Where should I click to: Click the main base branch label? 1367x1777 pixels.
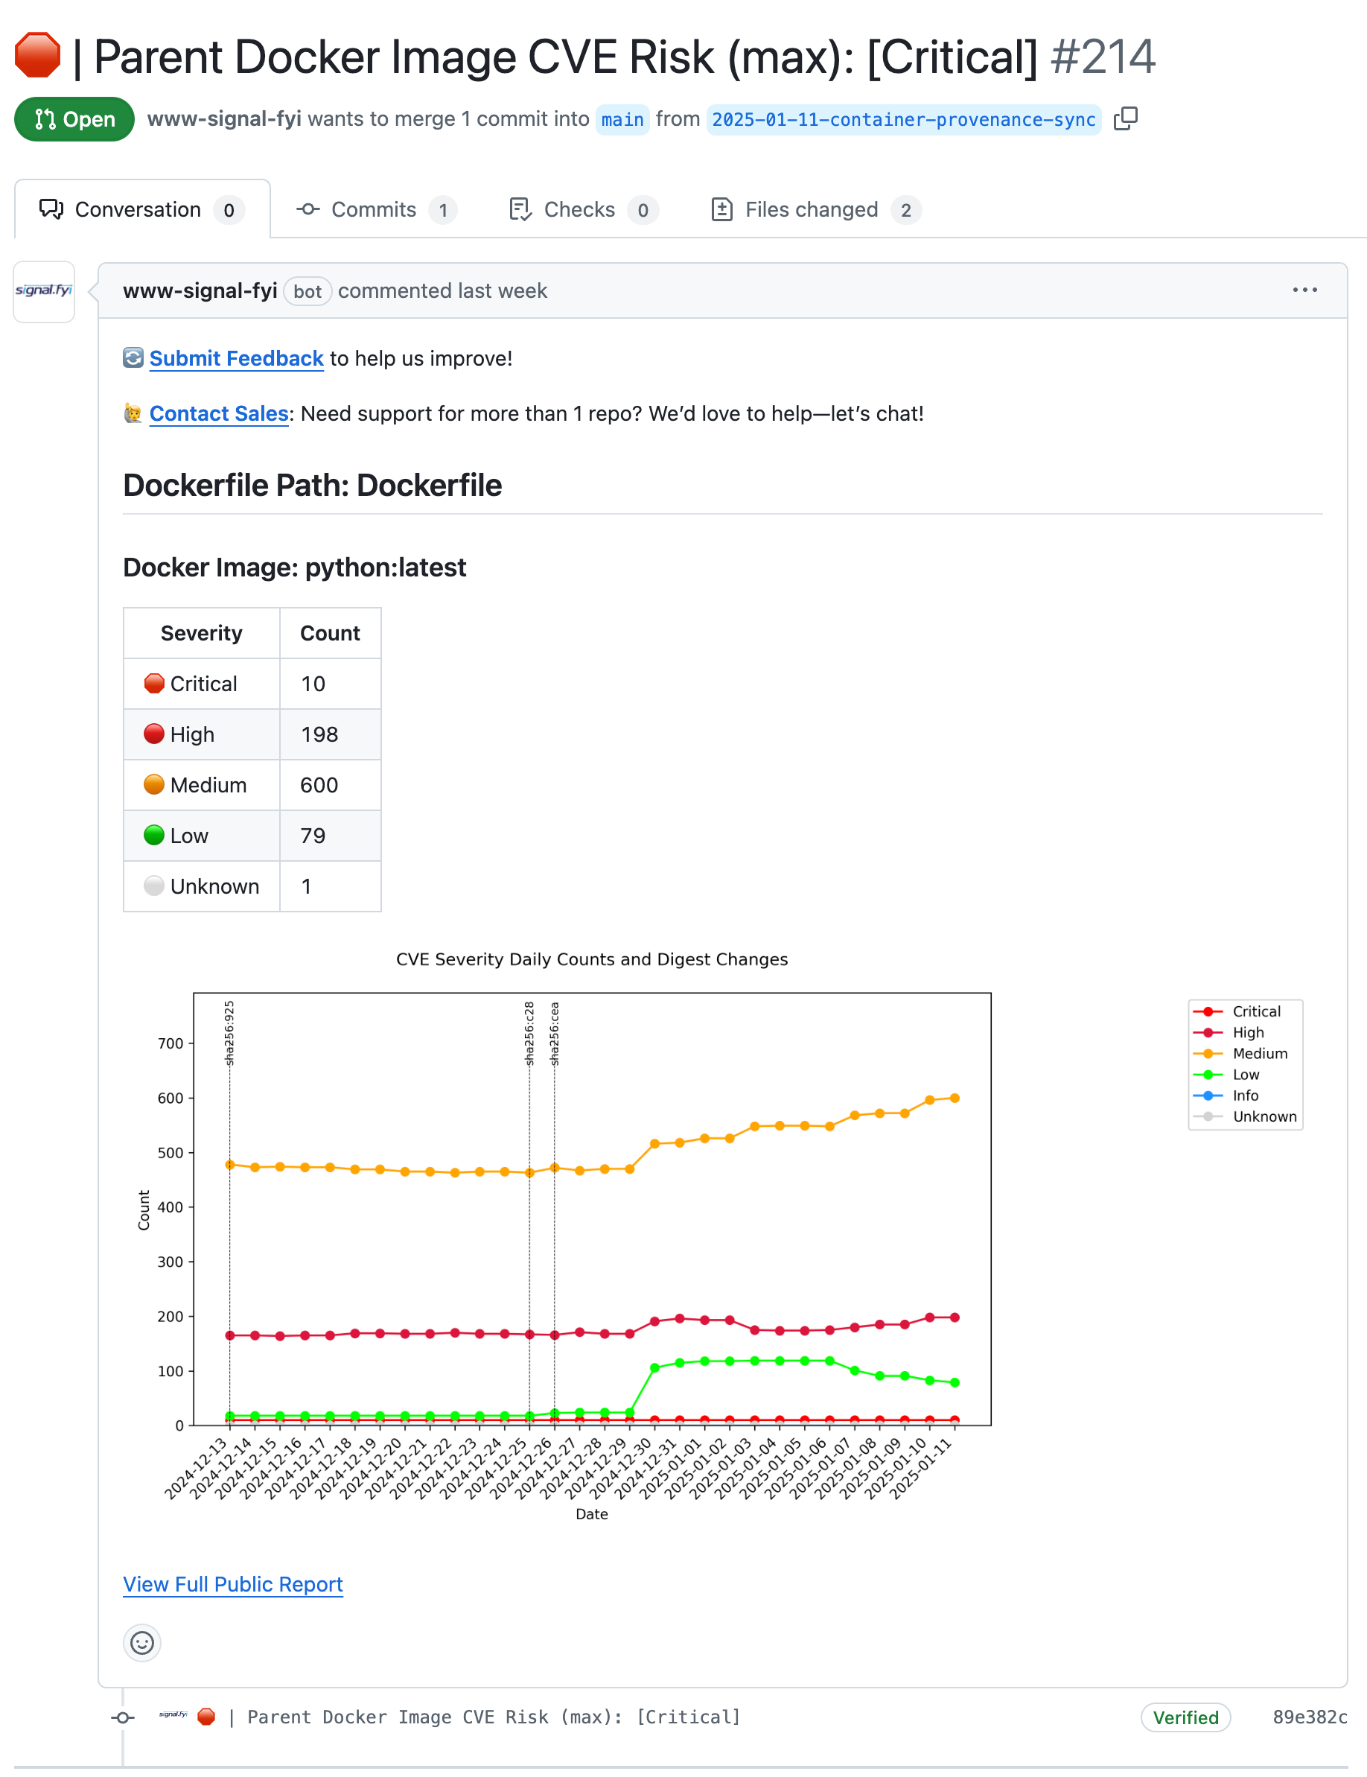(622, 120)
